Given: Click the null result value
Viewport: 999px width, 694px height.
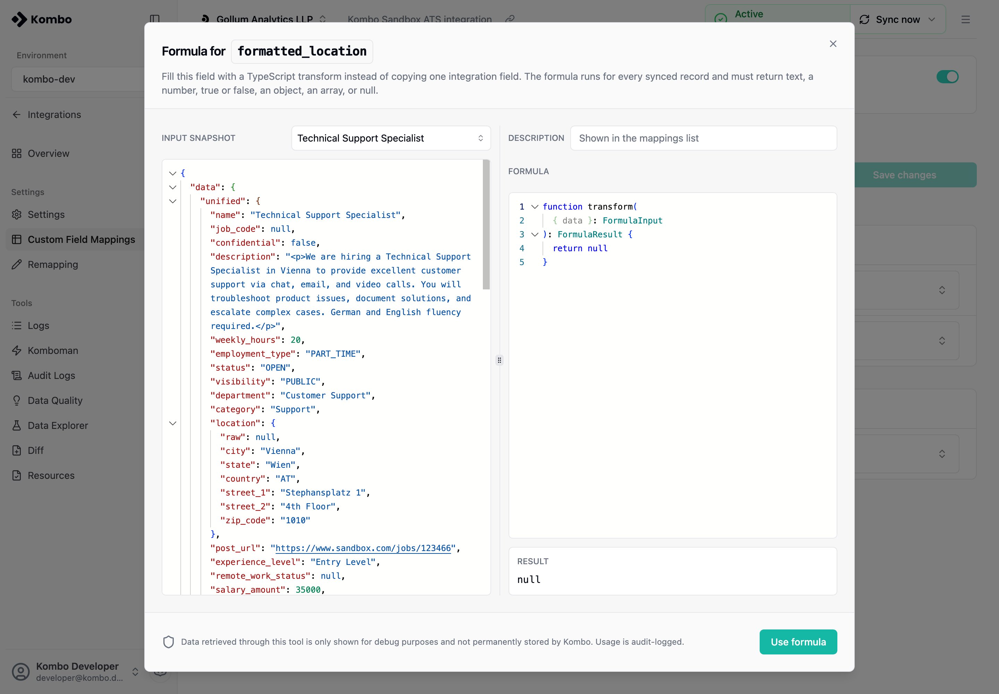Looking at the screenshot, I should pos(529,579).
